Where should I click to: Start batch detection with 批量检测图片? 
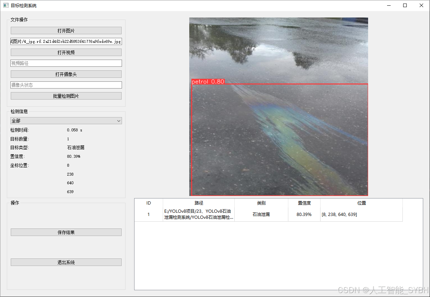pyautogui.click(x=66, y=96)
